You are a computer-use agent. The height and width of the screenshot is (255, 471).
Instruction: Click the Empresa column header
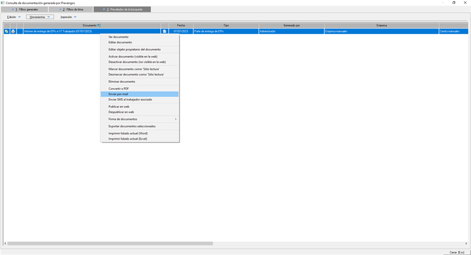382,25
